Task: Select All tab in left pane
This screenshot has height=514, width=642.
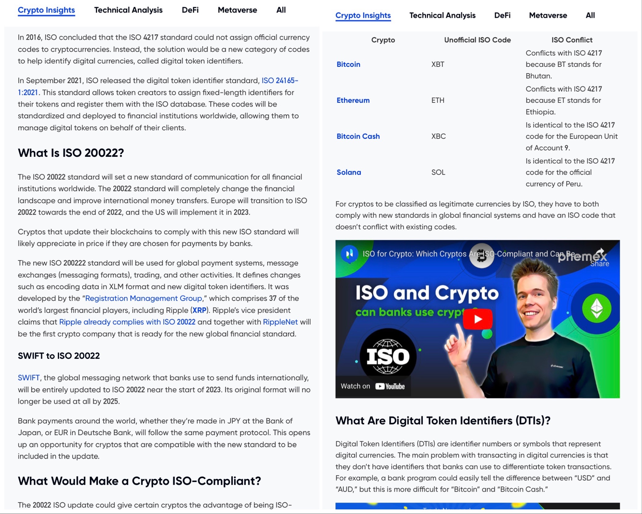Action: coord(281,10)
